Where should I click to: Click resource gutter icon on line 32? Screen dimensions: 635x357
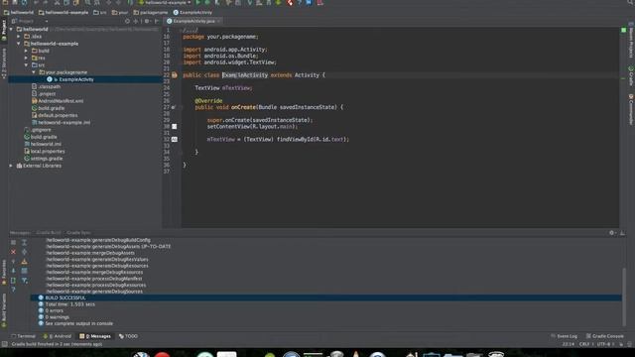click(x=175, y=139)
